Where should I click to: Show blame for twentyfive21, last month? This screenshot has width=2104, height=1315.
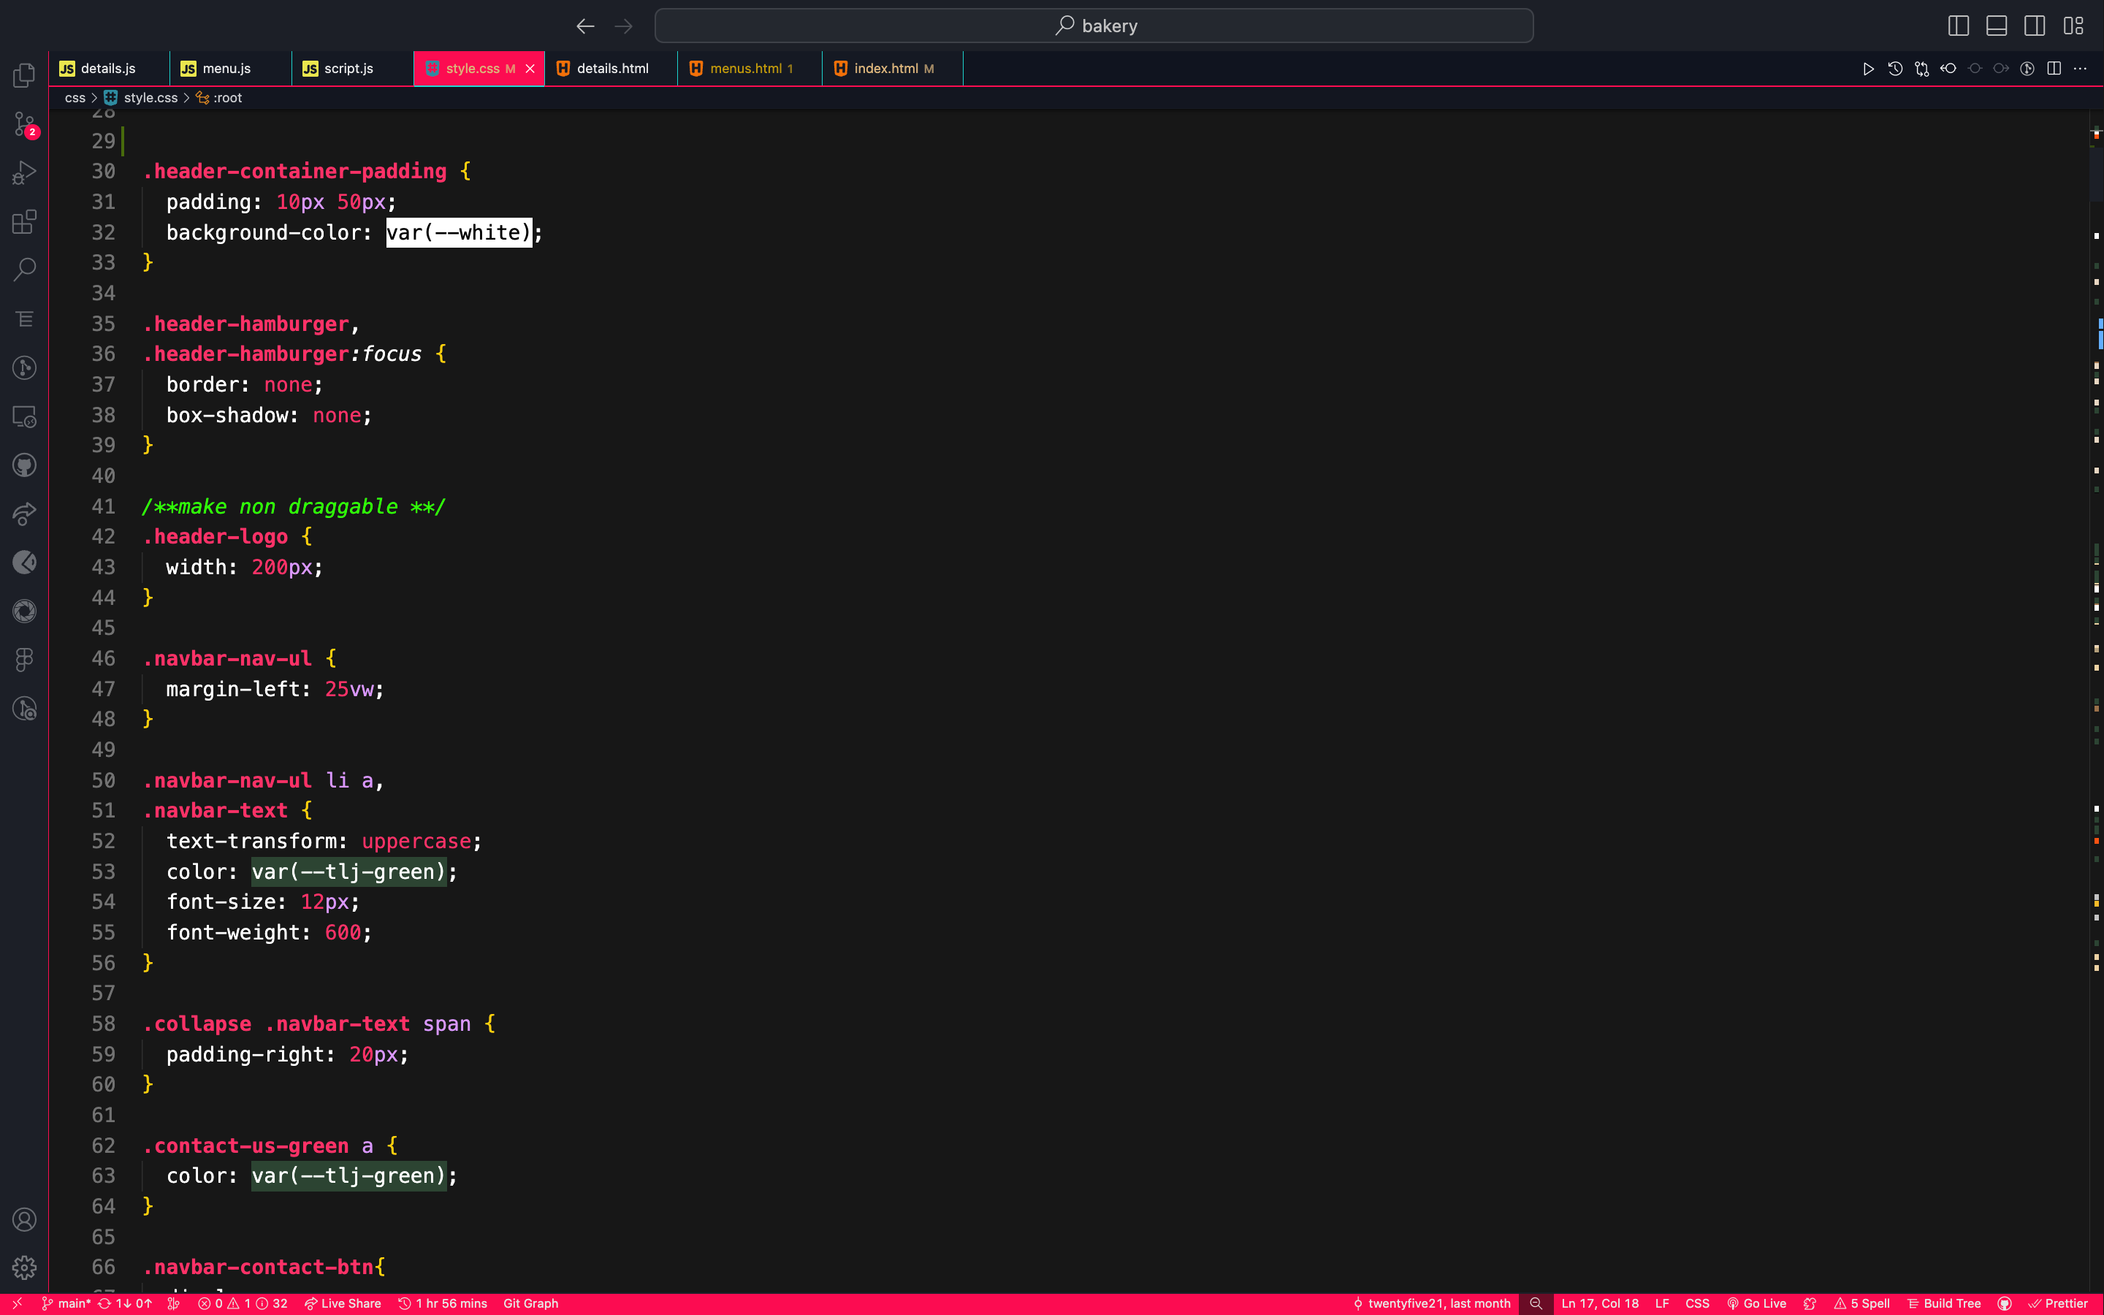pyautogui.click(x=1431, y=1304)
